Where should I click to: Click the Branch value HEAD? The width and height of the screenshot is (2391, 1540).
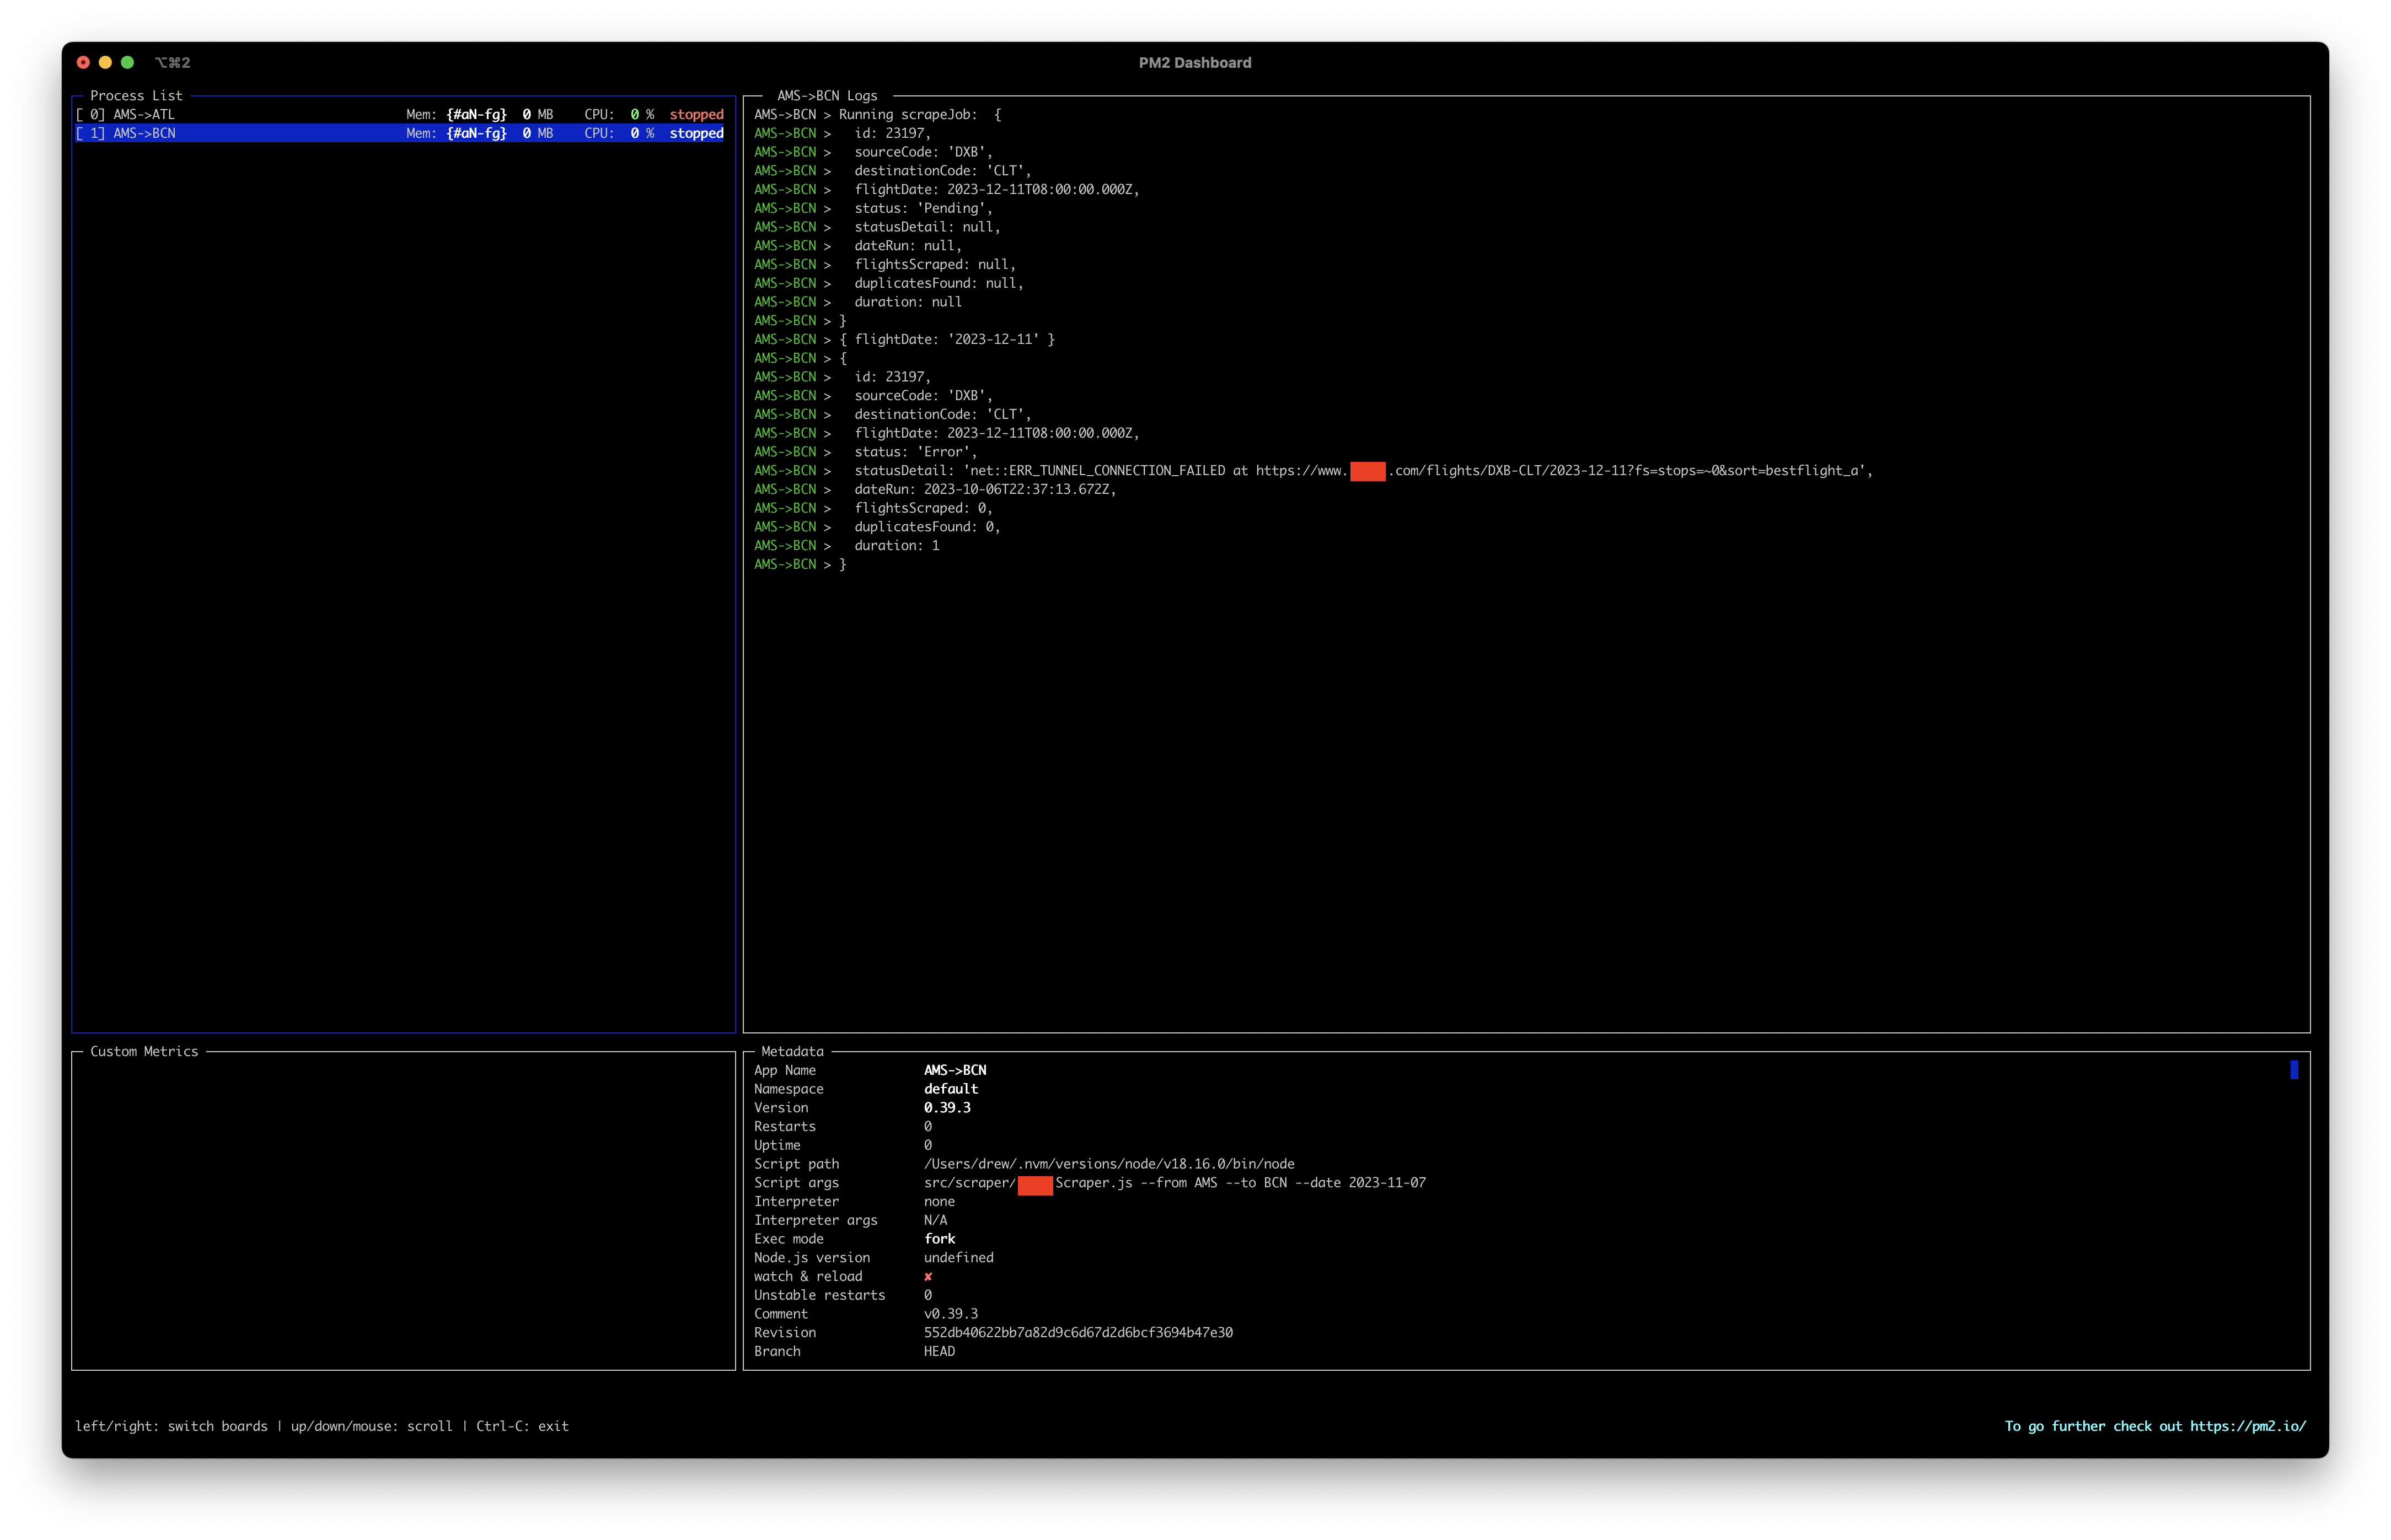[x=940, y=1351]
